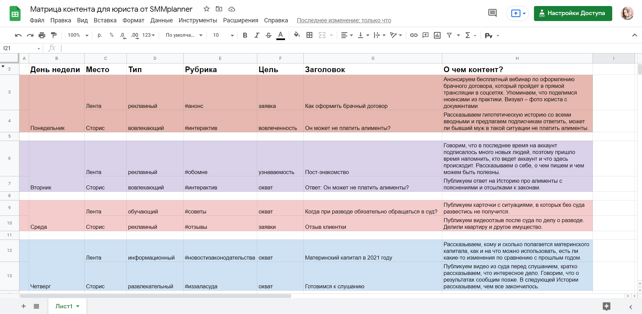Open the Вставка menu
The height and width of the screenshot is (314, 642).
pyautogui.click(x=105, y=20)
